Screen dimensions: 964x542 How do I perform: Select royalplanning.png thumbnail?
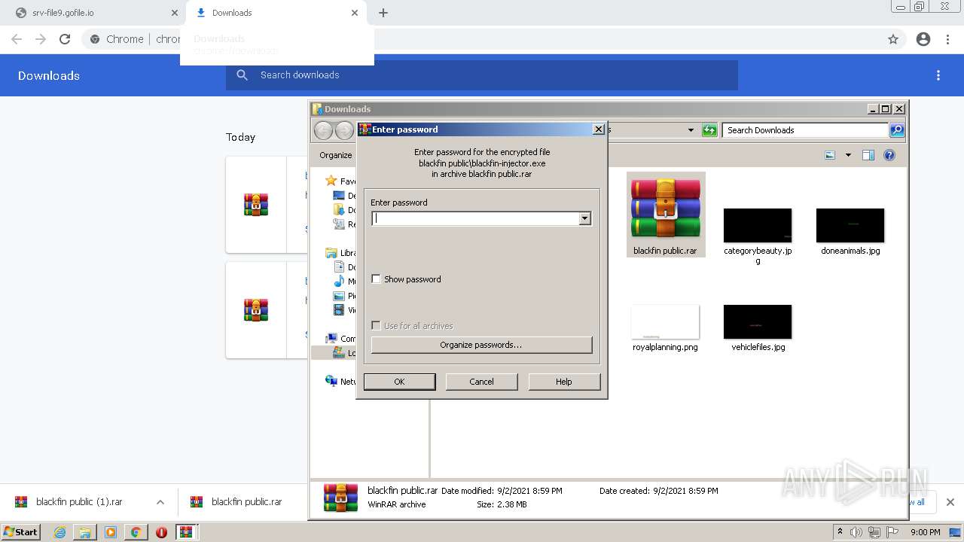(665, 321)
